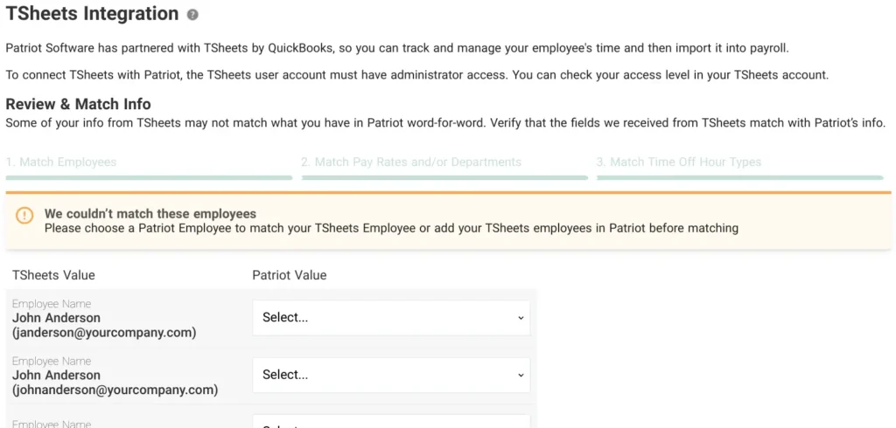
Task: Click the help question mark beside TSheets Integration
Action: click(x=192, y=15)
